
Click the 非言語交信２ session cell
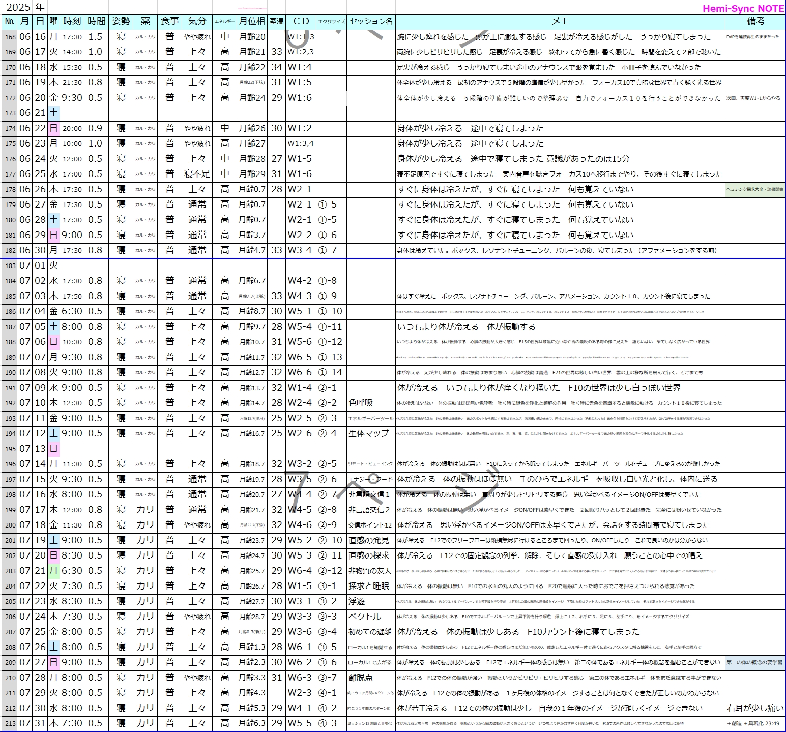tap(371, 510)
